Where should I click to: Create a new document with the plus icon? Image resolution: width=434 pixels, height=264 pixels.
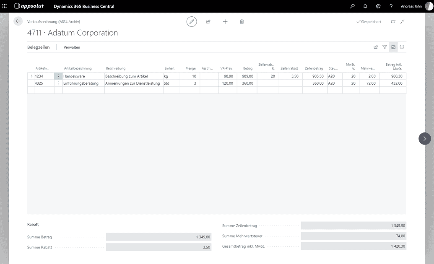225,21
